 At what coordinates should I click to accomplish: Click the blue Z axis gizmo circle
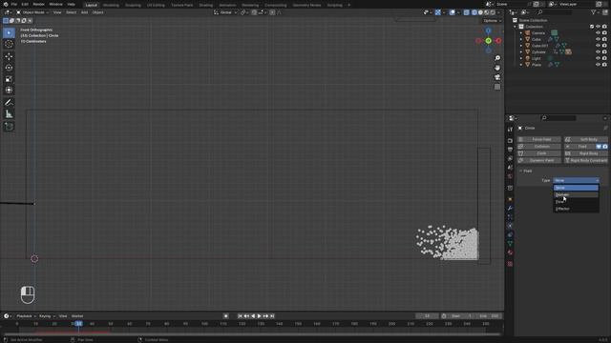(x=488, y=30)
